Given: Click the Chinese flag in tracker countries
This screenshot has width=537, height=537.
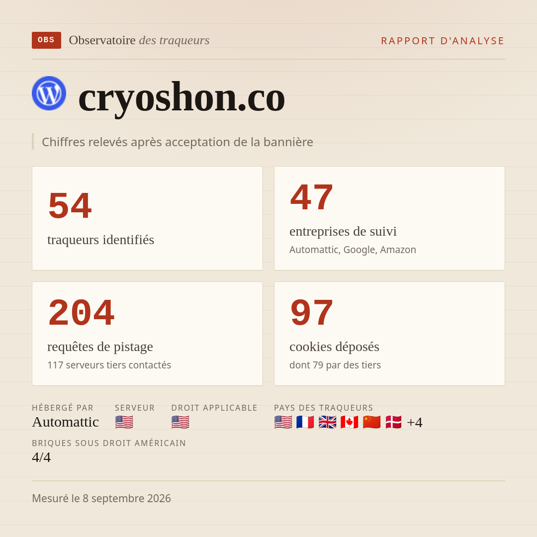Looking at the screenshot, I should 371,422.
